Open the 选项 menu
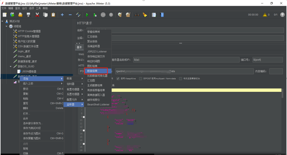287x155 pixels. tap(32, 8)
